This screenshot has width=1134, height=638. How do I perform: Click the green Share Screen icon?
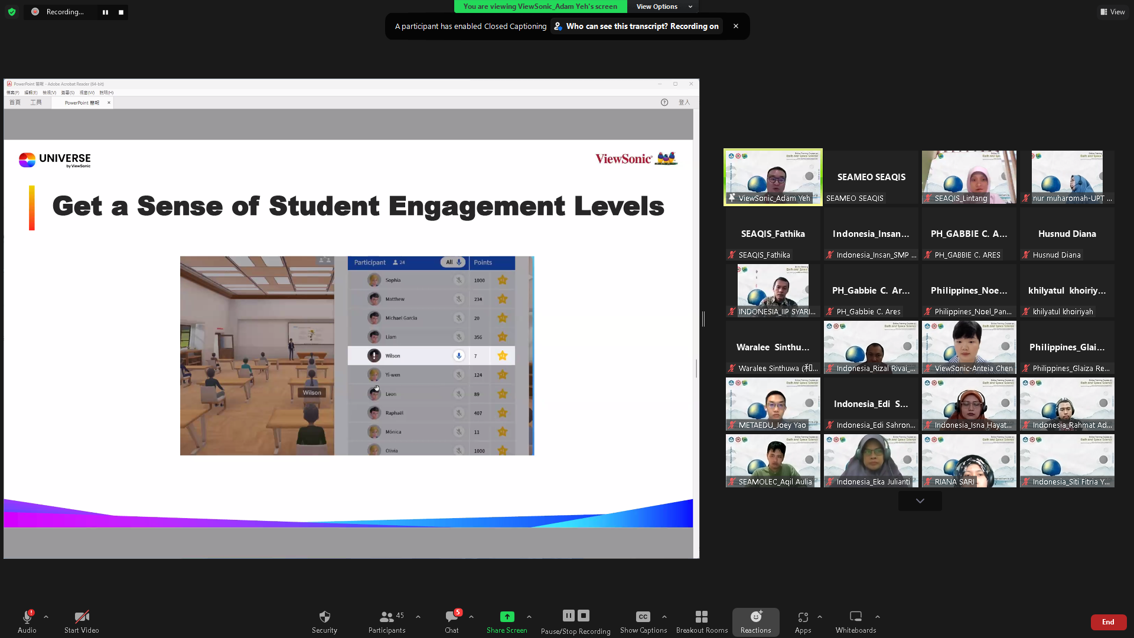(507, 617)
